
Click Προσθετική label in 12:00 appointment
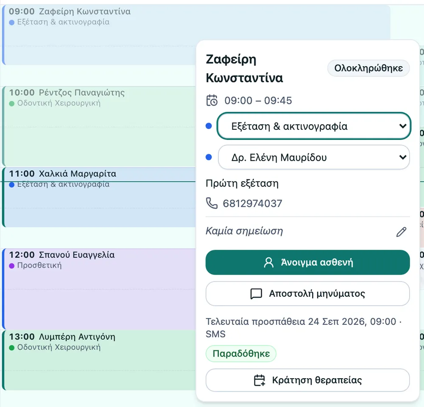[x=39, y=265]
